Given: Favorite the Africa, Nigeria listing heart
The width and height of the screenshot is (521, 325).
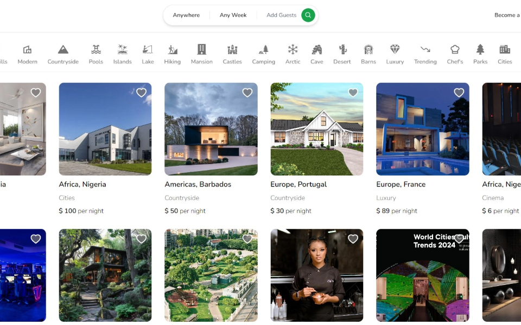Looking at the screenshot, I should click(141, 93).
